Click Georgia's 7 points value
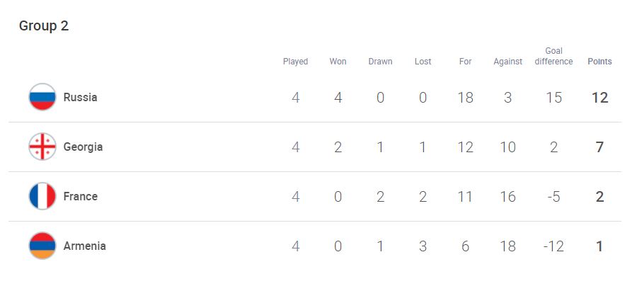The image size is (637, 286). (x=599, y=147)
